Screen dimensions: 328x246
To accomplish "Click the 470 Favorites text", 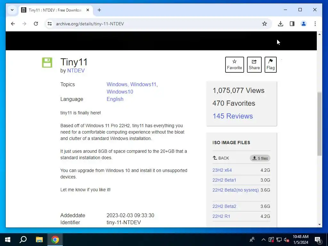I will point(234,103).
